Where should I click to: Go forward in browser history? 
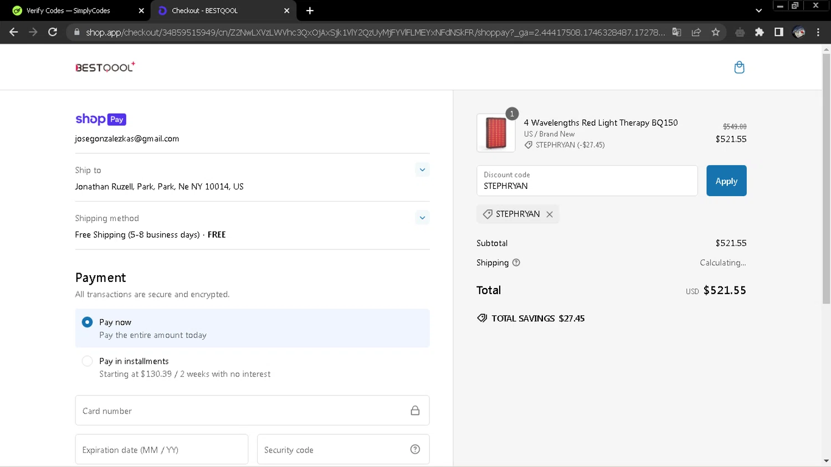tap(33, 32)
